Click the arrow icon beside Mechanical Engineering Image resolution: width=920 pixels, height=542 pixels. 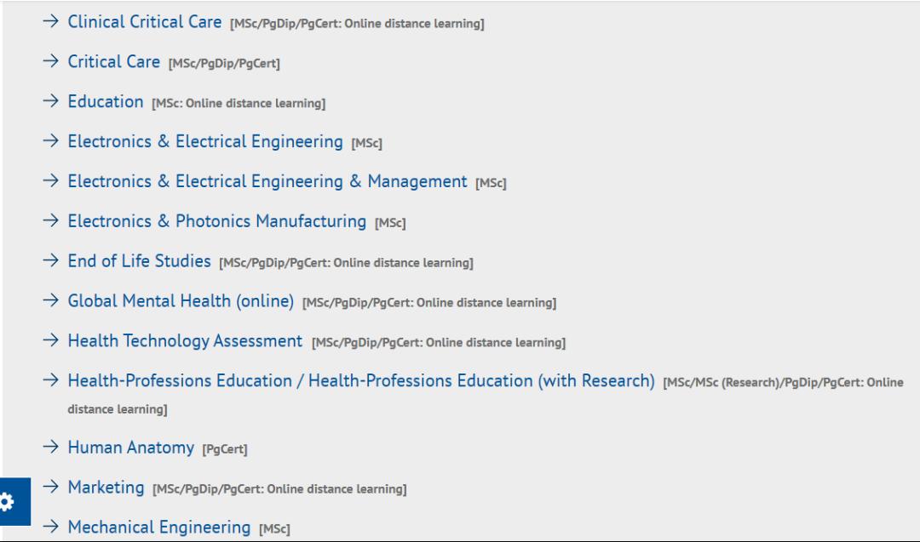(x=52, y=528)
